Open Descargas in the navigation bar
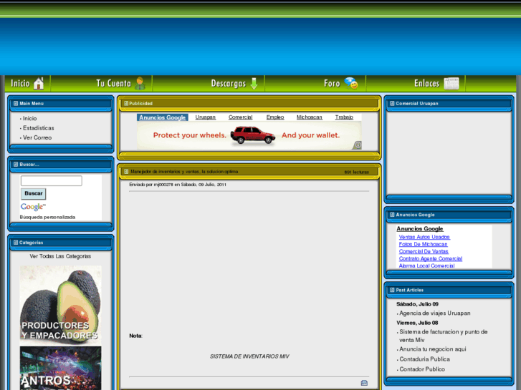Image resolution: width=521 pixels, height=390 pixels. click(x=229, y=83)
